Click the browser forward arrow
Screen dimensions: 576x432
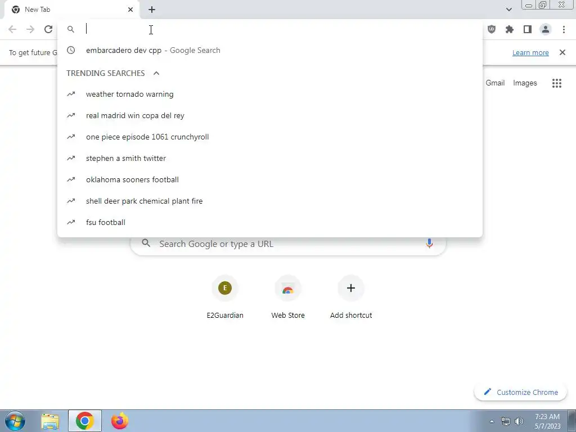click(x=30, y=29)
